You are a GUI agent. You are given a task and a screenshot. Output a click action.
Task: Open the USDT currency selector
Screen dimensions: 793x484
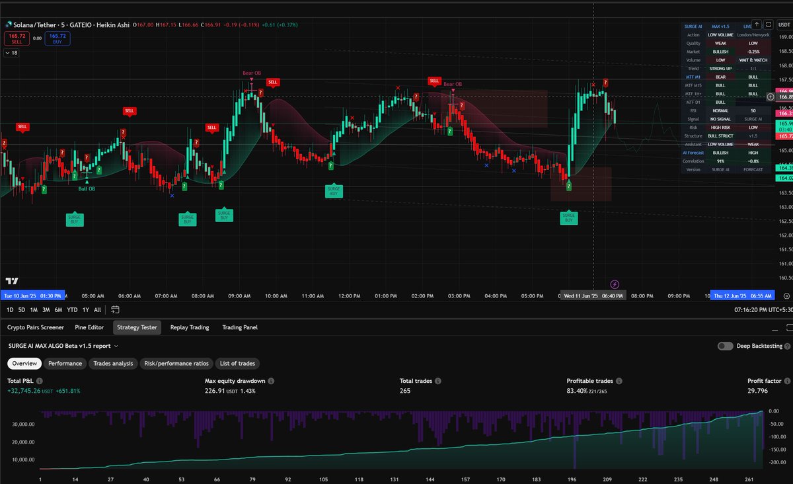pyautogui.click(x=784, y=24)
